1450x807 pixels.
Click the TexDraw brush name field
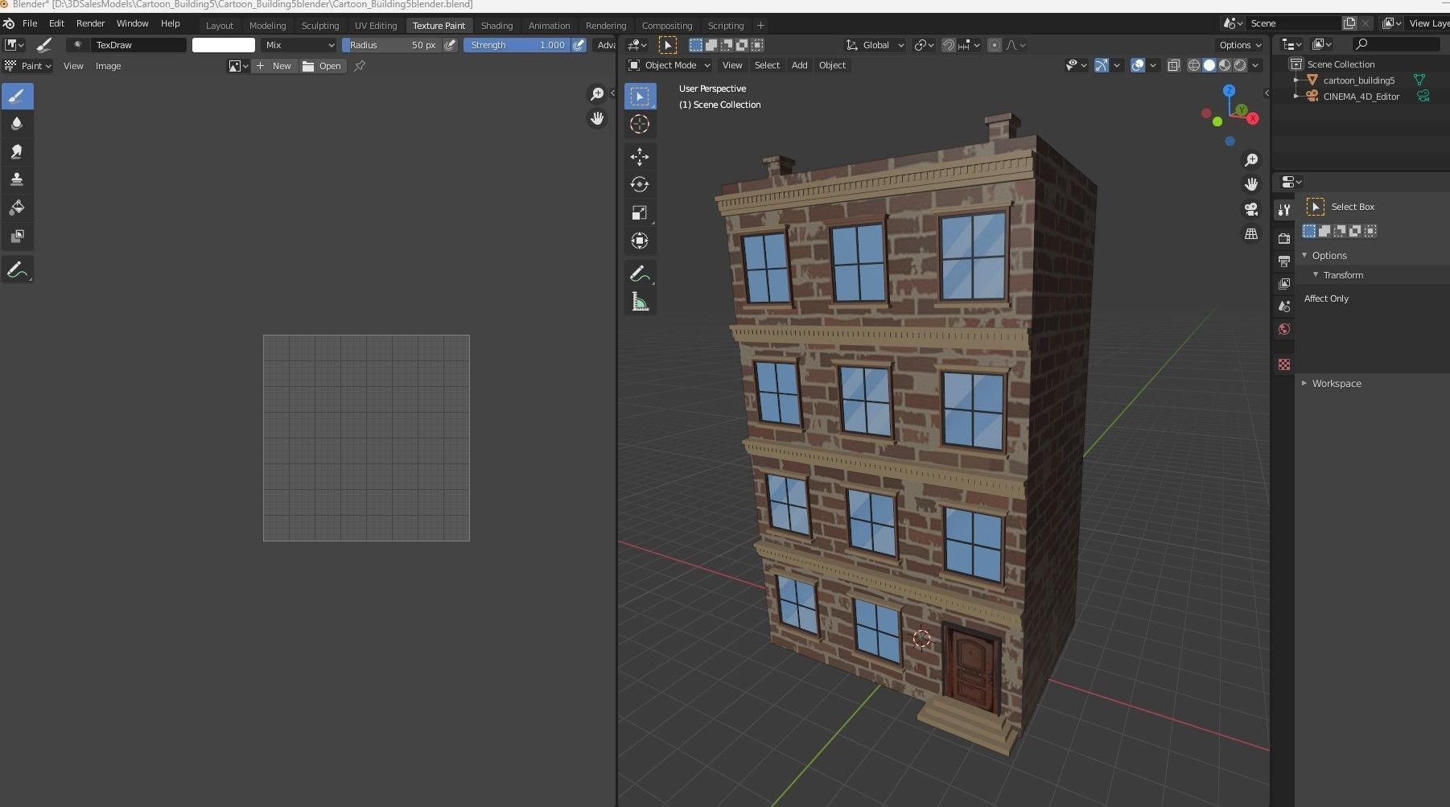[x=138, y=45]
